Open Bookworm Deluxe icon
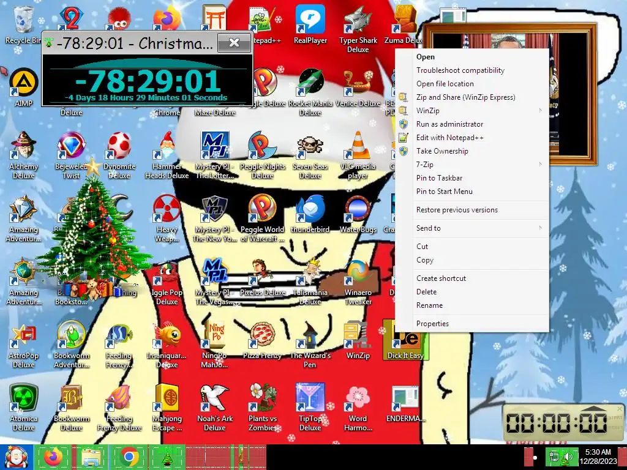The height and width of the screenshot is (470, 627). 71,408
